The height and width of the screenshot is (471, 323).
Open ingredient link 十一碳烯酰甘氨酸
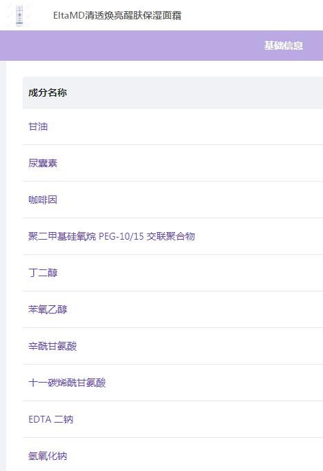pyautogui.click(x=67, y=383)
